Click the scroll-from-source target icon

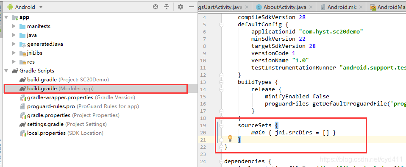coord(156,7)
